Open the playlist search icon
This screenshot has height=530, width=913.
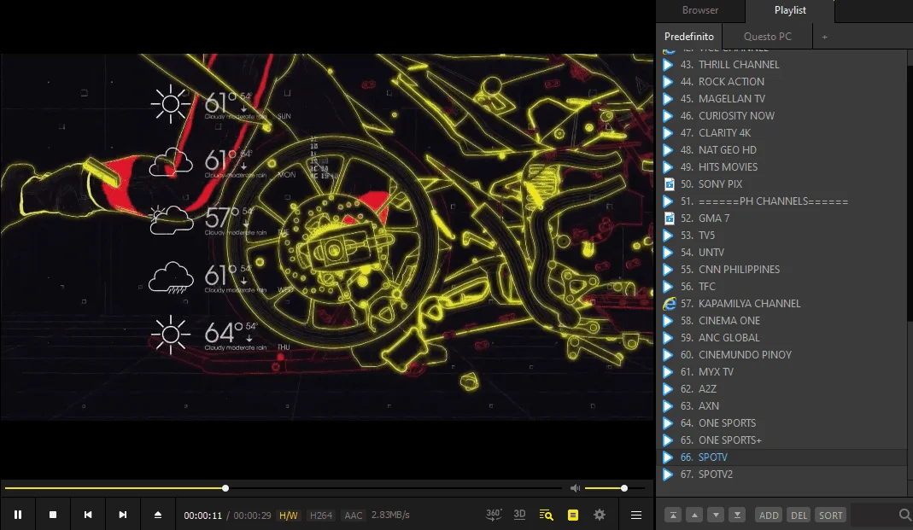pyautogui.click(x=546, y=515)
